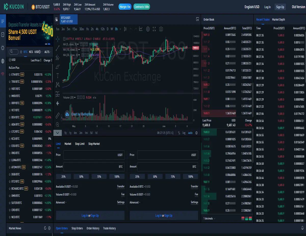Open the hamburger menu in the left sidebar
Image resolution: width=306 pixels, height=236 pixels.
(3, 21)
